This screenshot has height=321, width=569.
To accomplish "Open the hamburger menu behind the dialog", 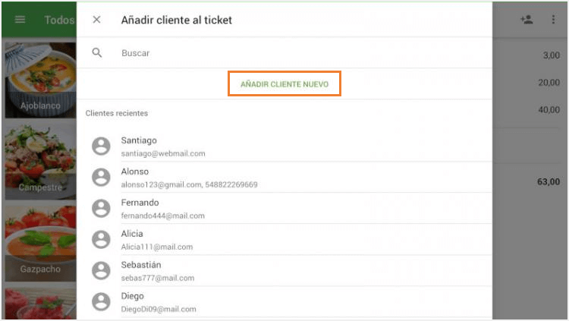I will (x=20, y=20).
